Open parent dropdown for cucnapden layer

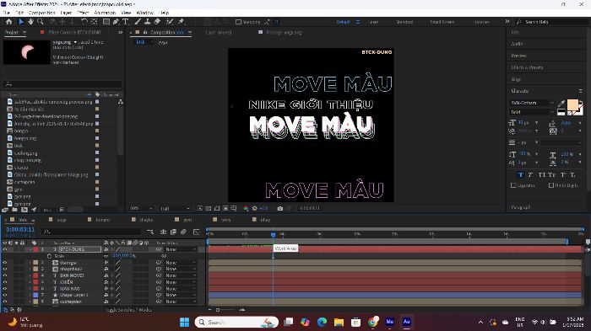[x=181, y=302]
